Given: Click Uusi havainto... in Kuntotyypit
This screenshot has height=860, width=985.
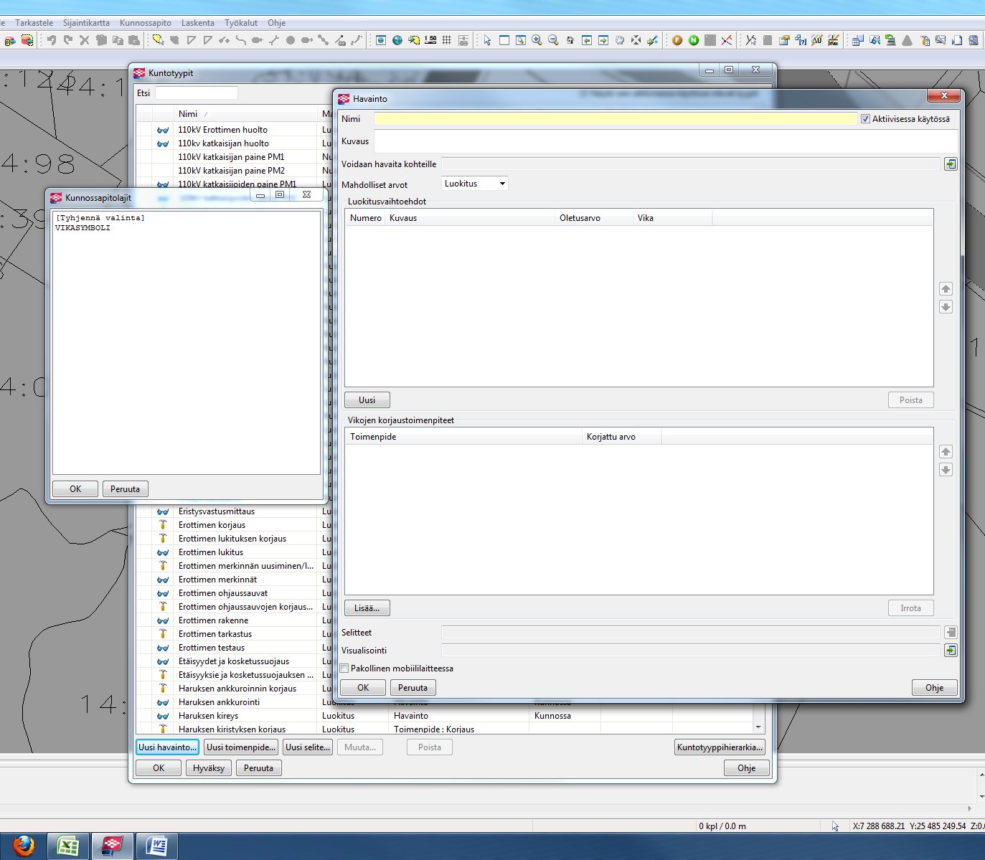Looking at the screenshot, I should pos(167,747).
